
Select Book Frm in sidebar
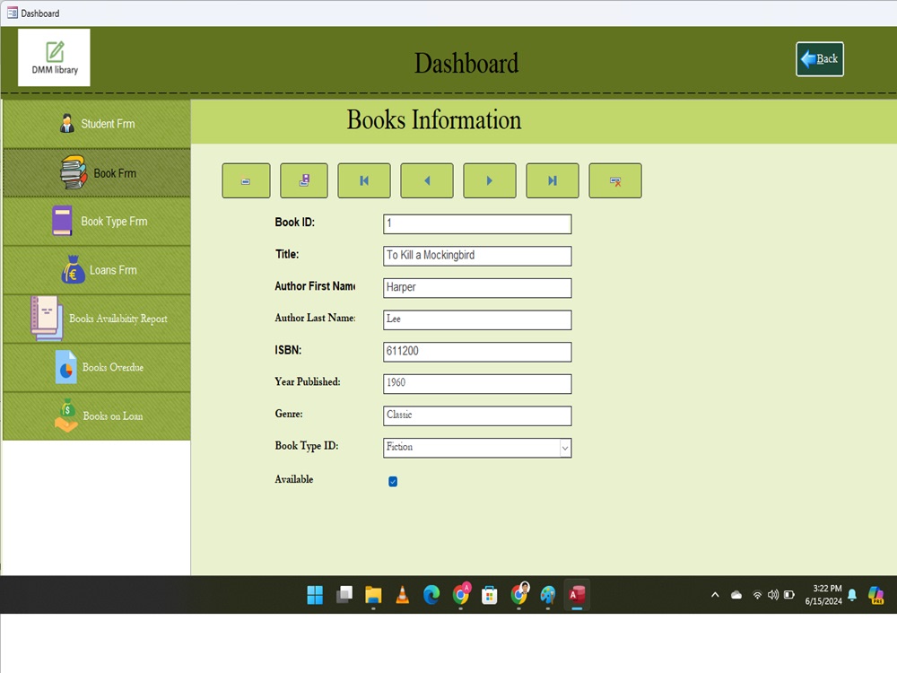(97, 173)
